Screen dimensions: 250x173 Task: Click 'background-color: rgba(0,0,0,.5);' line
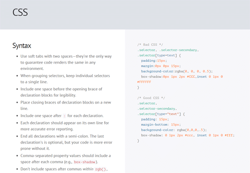(174, 130)
